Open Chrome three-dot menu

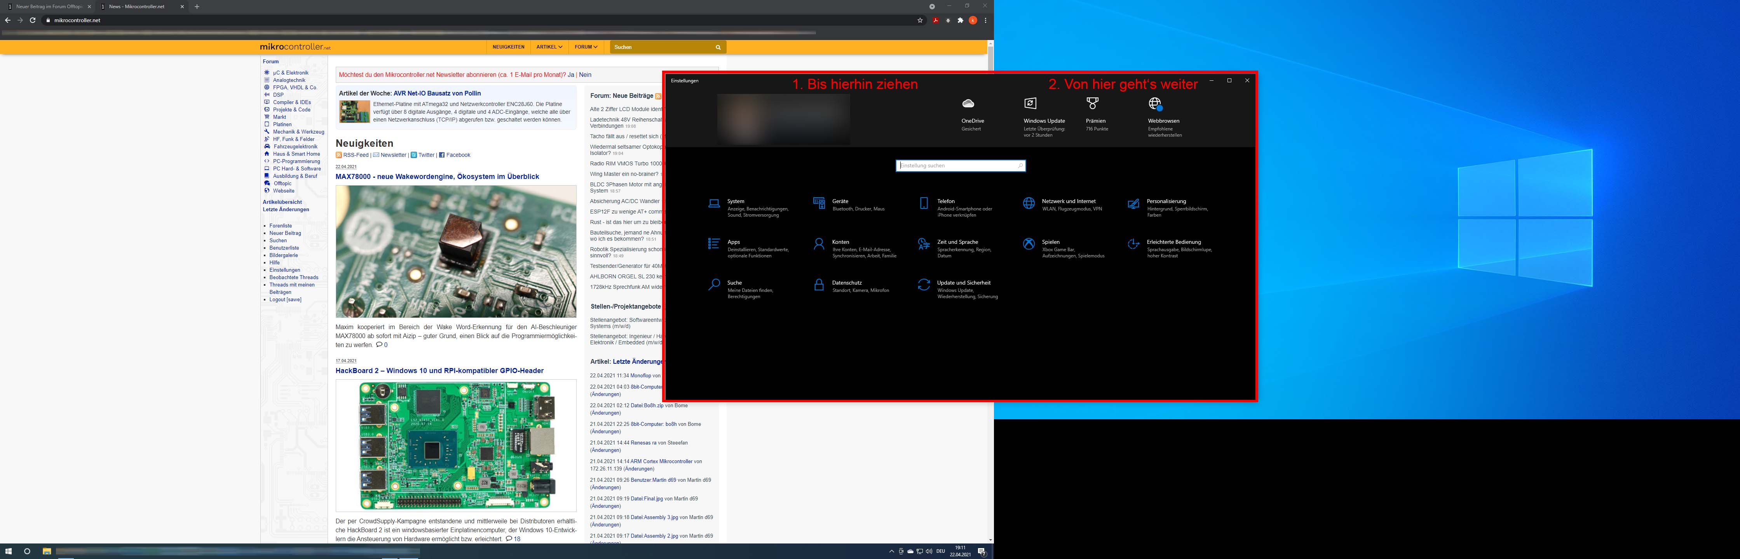[x=985, y=20]
